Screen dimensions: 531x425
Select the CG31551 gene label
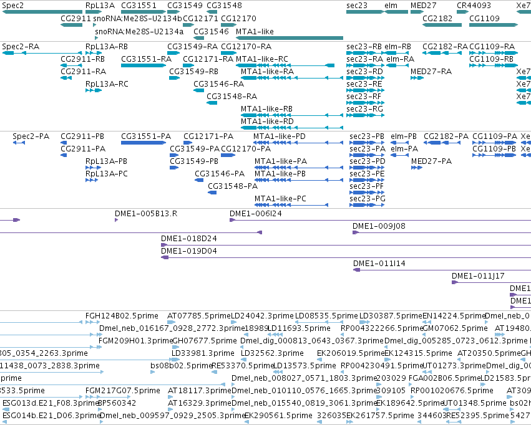139,6
